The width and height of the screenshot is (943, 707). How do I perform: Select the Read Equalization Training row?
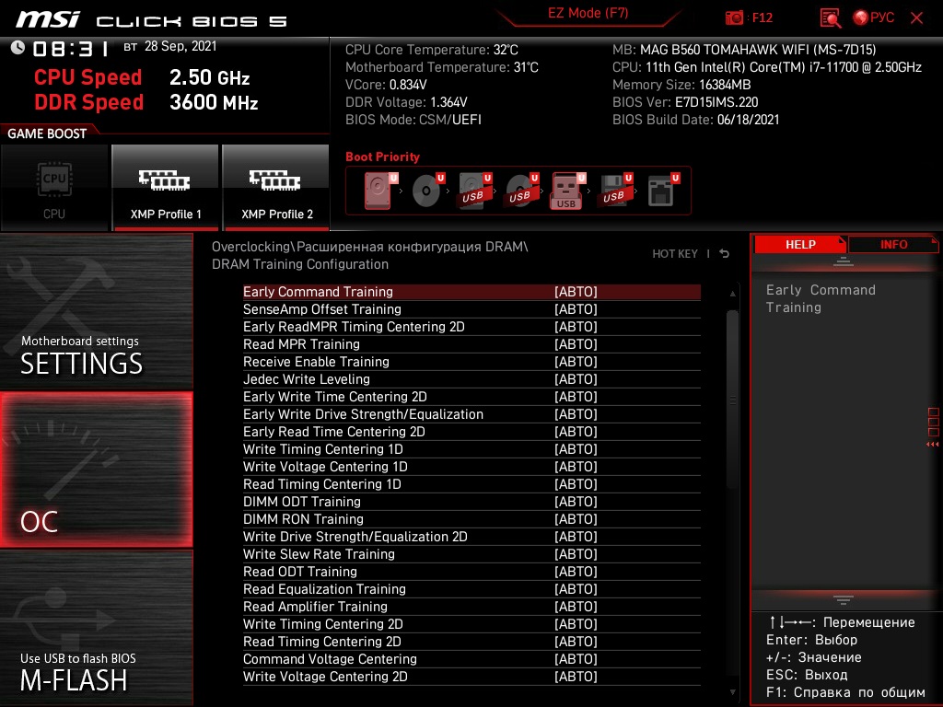click(471, 588)
